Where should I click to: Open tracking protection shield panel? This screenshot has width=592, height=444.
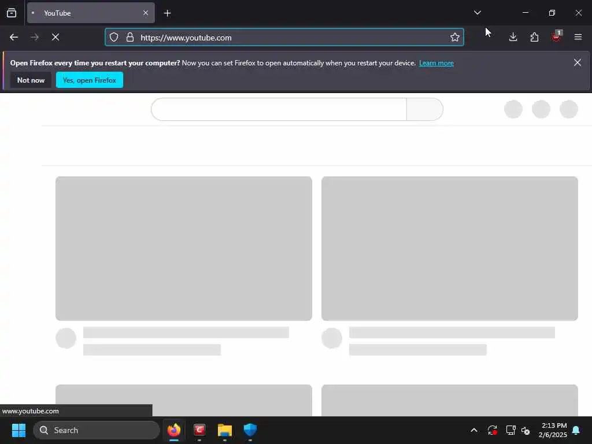[114, 37]
